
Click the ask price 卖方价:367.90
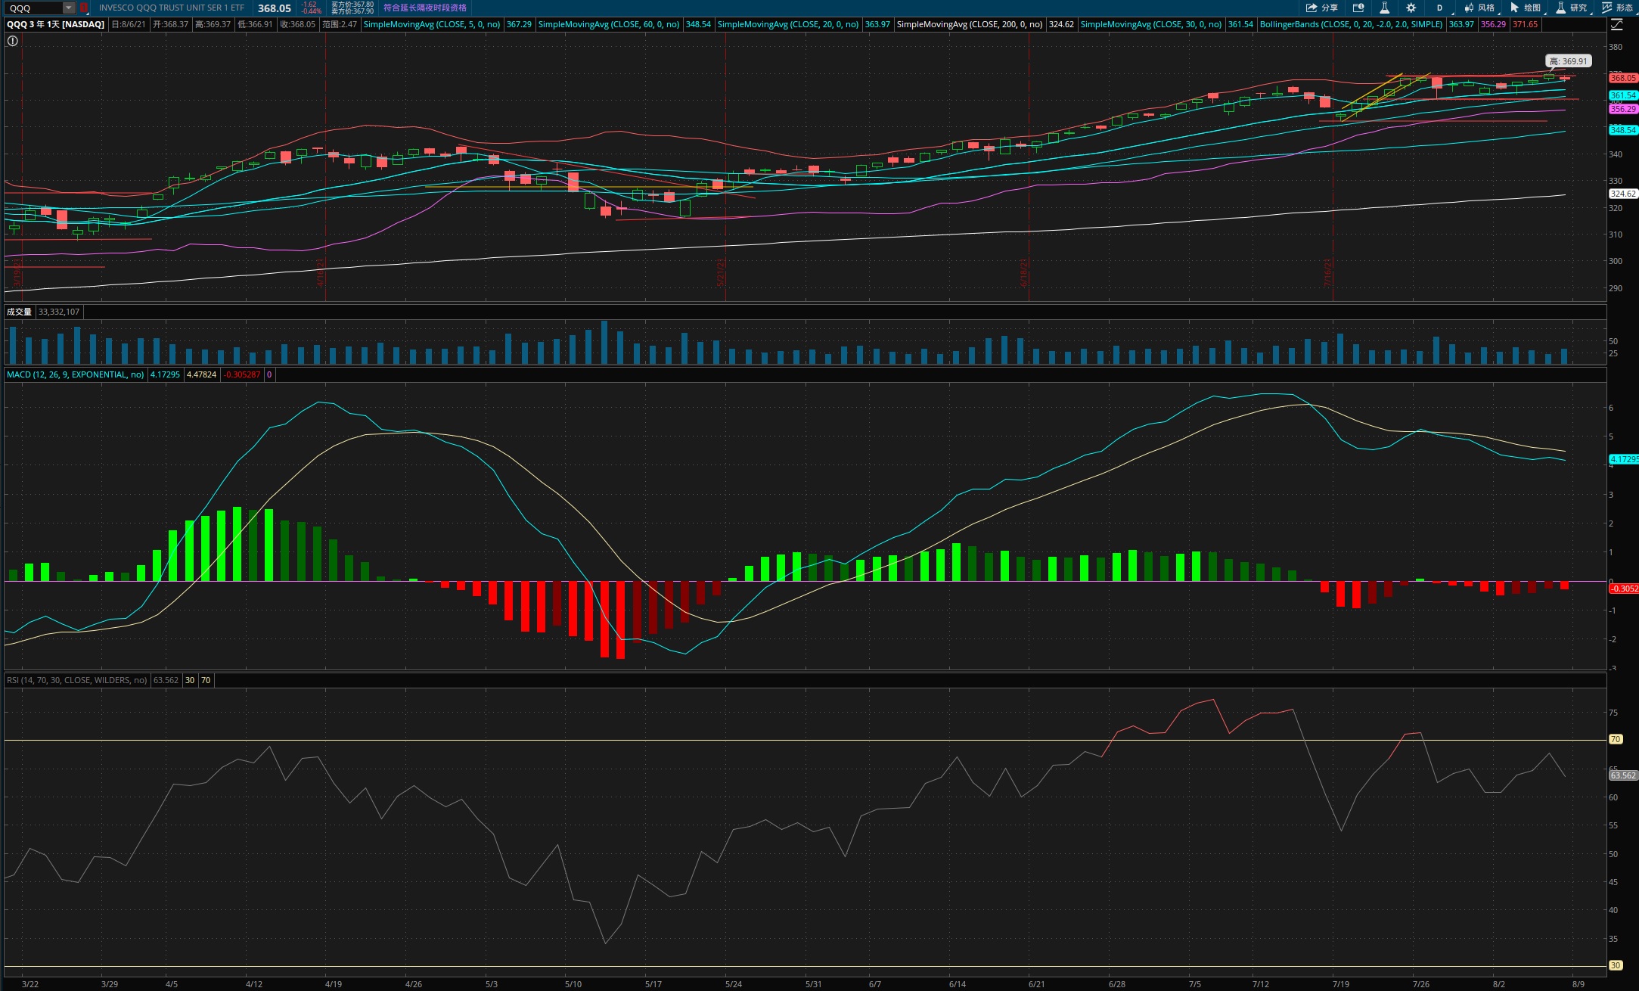(x=352, y=11)
